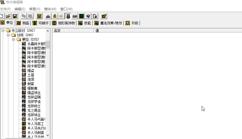Image resolution: width=242 pixels, height=139 pixels.
Task: Click the 名字 column header
Action: coord(73,31)
